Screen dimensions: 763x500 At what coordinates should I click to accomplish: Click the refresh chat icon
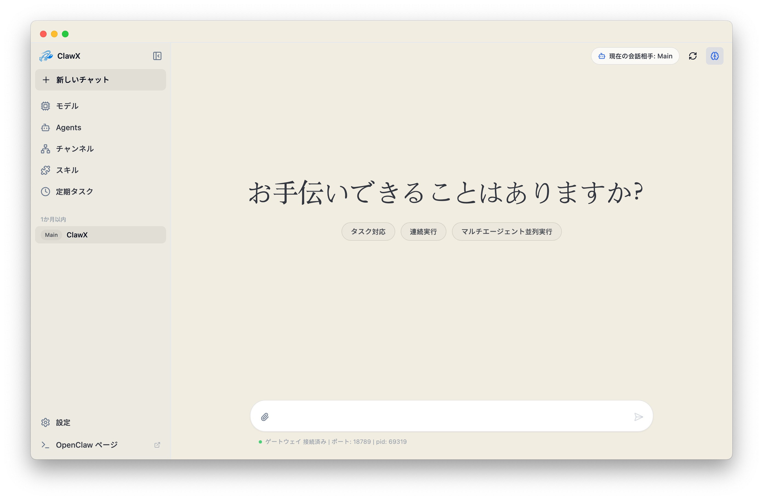(x=693, y=56)
